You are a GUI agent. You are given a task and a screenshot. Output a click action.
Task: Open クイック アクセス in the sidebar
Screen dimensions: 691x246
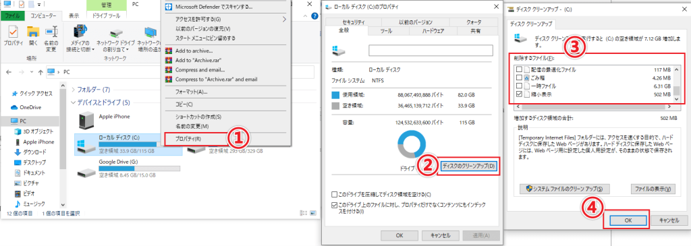pyautogui.click(x=32, y=93)
